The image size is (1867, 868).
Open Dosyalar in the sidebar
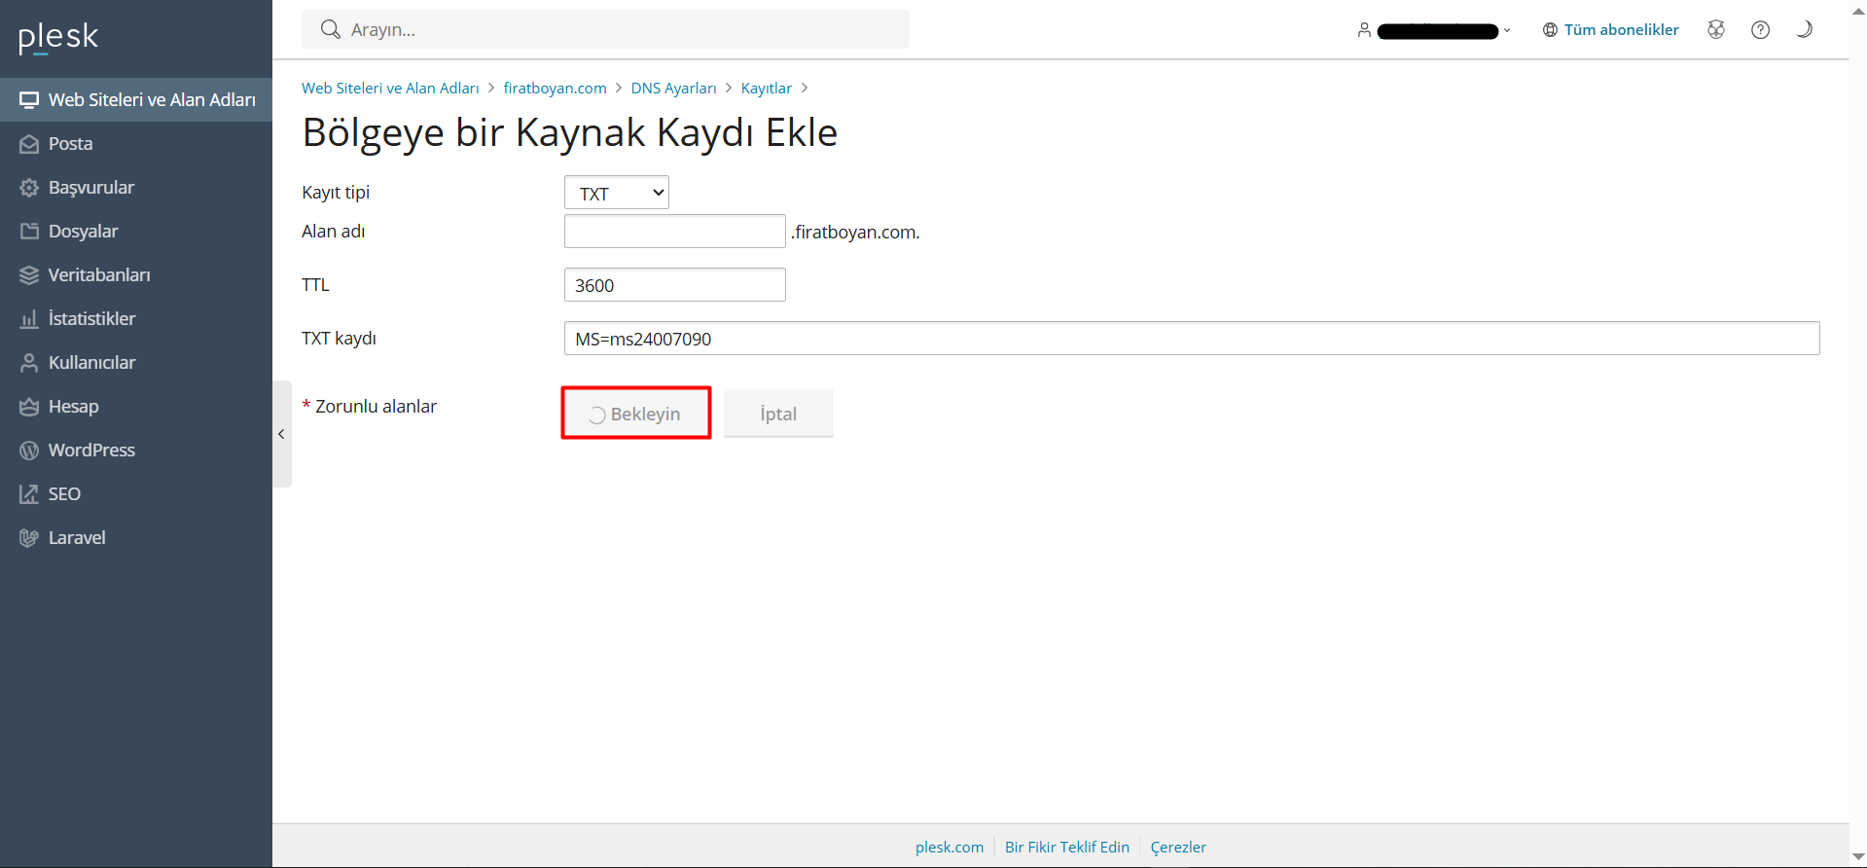pyautogui.click(x=136, y=231)
